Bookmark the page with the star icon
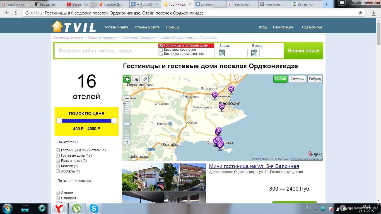The width and height of the screenshot is (381, 214). click(360, 13)
